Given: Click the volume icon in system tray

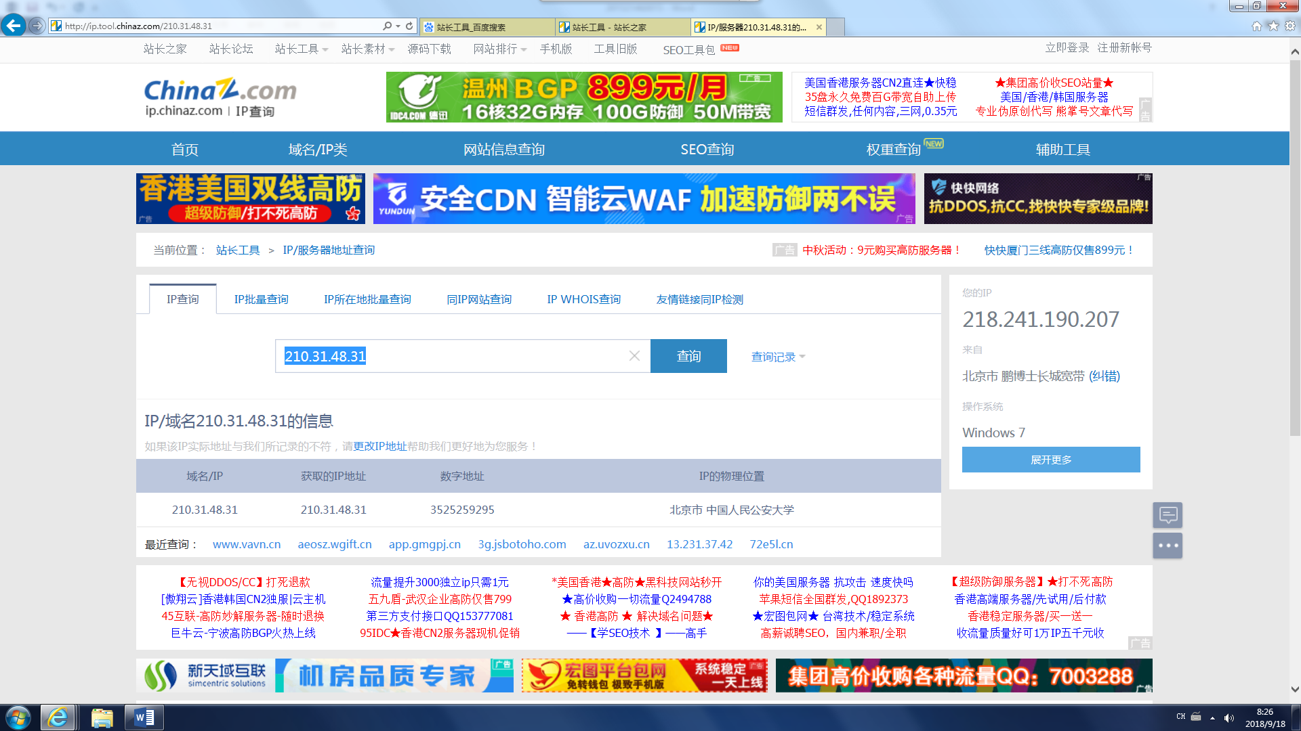Looking at the screenshot, I should pos(1228,717).
